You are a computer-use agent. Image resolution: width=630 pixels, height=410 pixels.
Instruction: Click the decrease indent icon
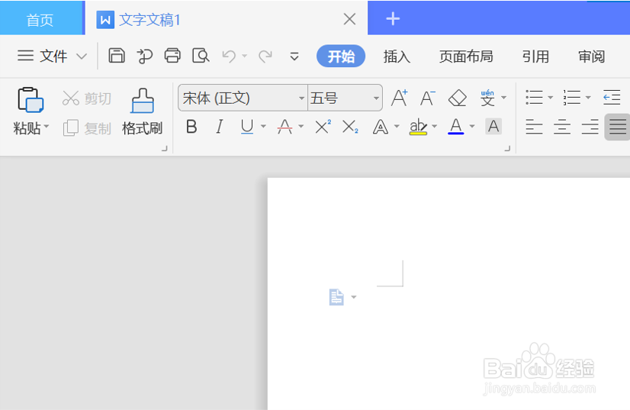coord(612,98)
